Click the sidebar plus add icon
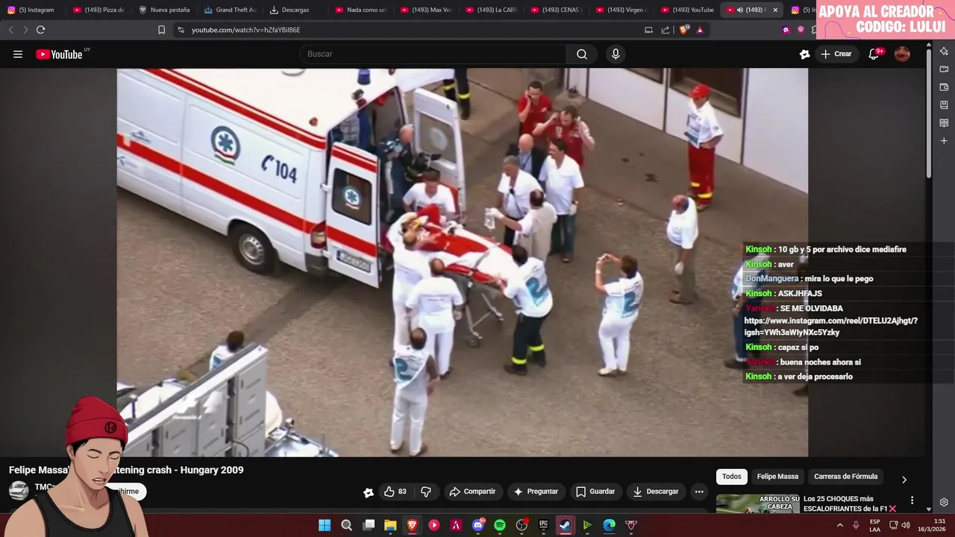955x537 pixels. (944, 141)
